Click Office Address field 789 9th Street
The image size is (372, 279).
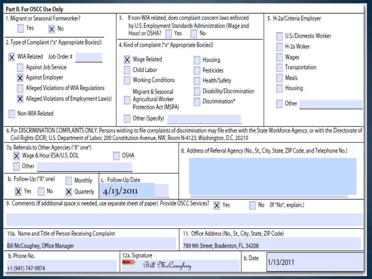272,244
